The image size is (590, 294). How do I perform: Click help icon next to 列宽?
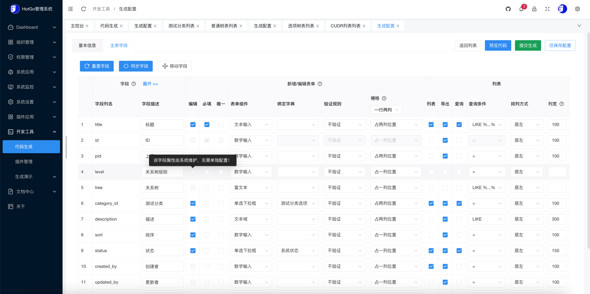pyautogui.click(x=561, y=104)
